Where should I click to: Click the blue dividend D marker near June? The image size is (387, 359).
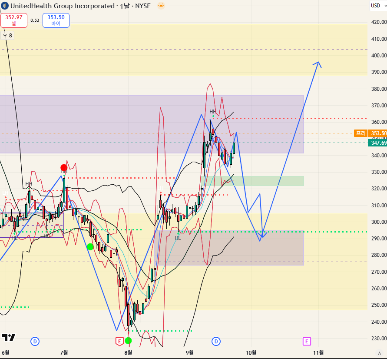tap(35, 342)
